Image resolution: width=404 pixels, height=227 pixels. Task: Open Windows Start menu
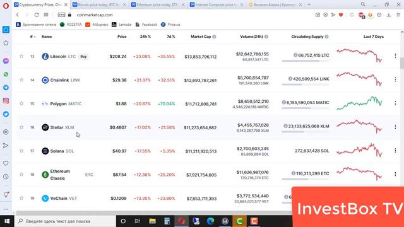click(7, 221)
